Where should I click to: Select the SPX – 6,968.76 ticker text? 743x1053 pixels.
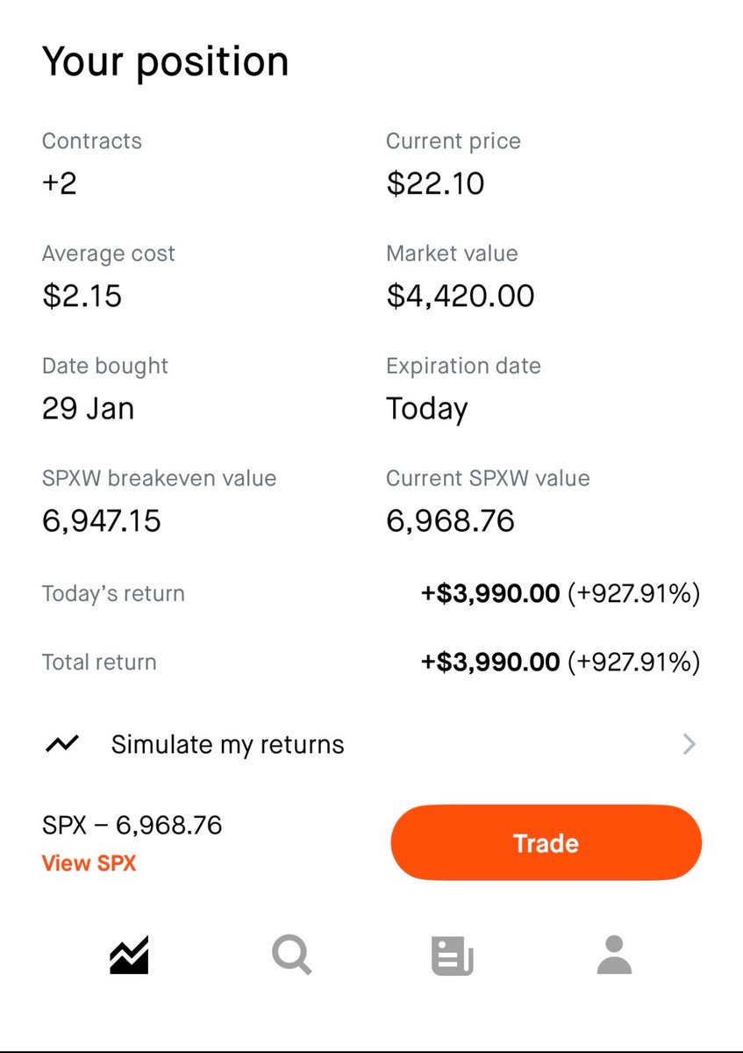[x=132, y=825]
